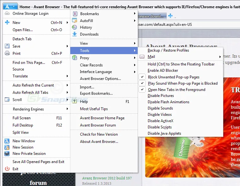Click the Proxy globe icon
The width and height of the screenshot is (240, 186).
[75, 58]
